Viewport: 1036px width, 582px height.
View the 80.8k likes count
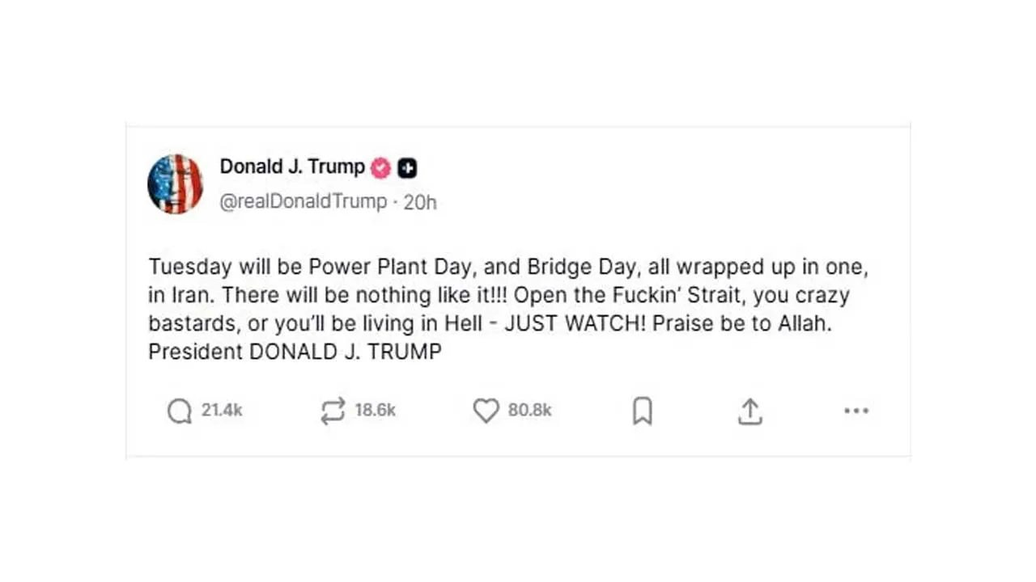(x=530, y=411)
